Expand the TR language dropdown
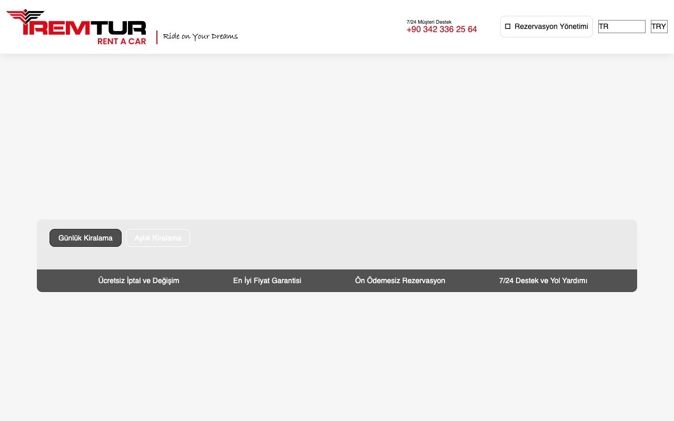Viewport: 674px width, 421px height. coord(622,26)
